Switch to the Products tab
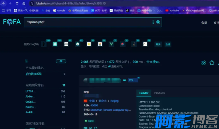The image size is (219, 129). pos(160,93)
